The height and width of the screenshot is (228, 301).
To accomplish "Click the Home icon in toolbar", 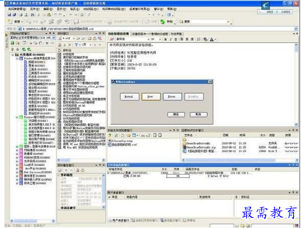I will [x=82, y=15].
